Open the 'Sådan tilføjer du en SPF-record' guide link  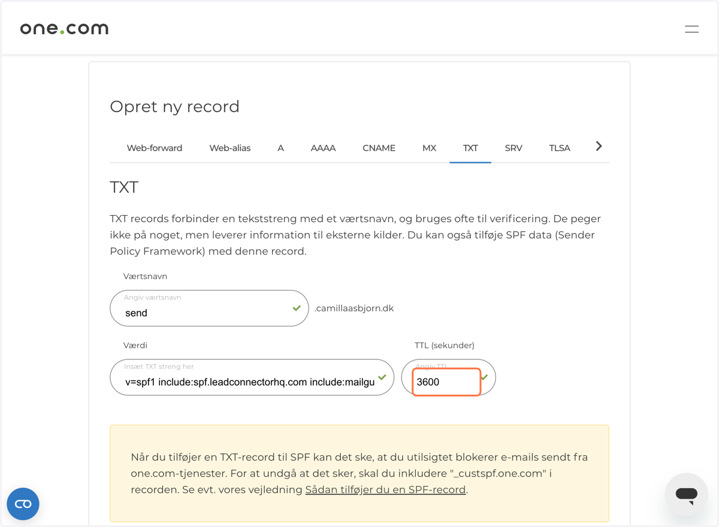point(385,489)
